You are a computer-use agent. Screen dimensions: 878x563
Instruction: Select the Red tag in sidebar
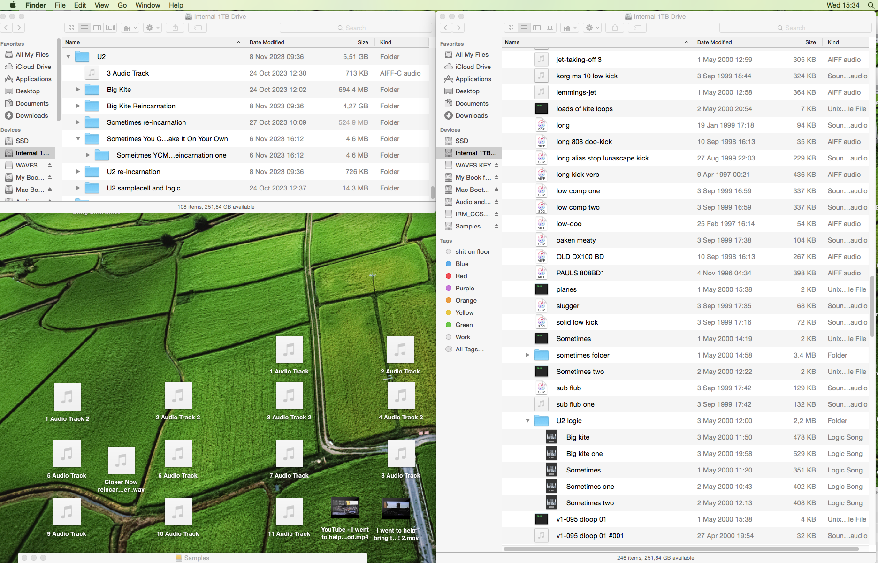pyautogui.click(x=461, y=276)
